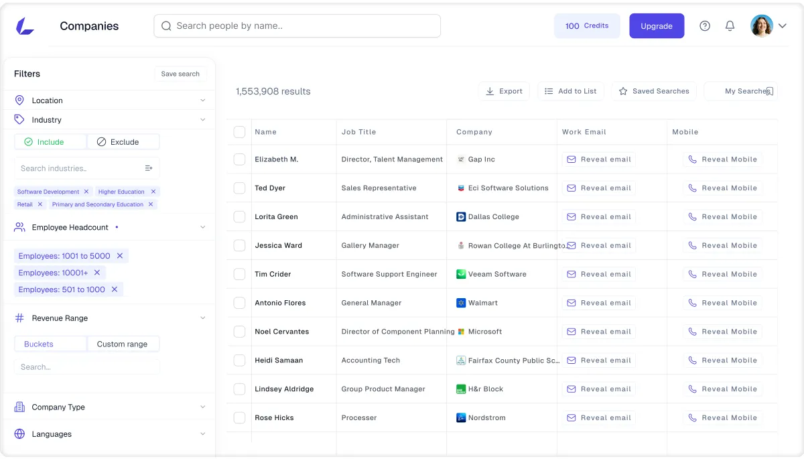The width and height of the screenshot is (804, 459).
Task: Click the Employee Headcount people icon
Action: coord(19,227)
